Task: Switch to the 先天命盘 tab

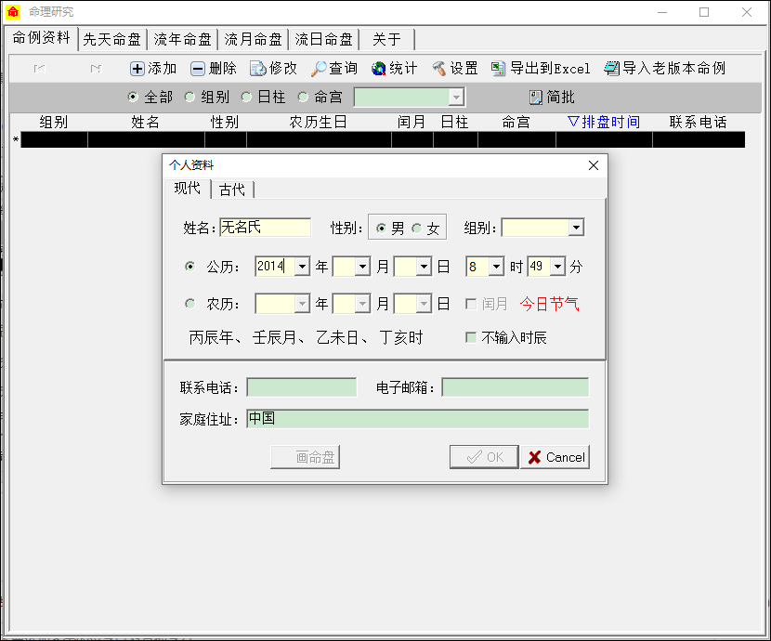Action: 112,39
